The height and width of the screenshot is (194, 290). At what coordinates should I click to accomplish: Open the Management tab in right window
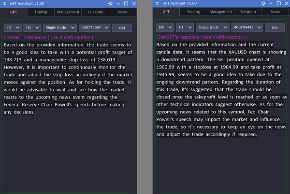(220, 12)
